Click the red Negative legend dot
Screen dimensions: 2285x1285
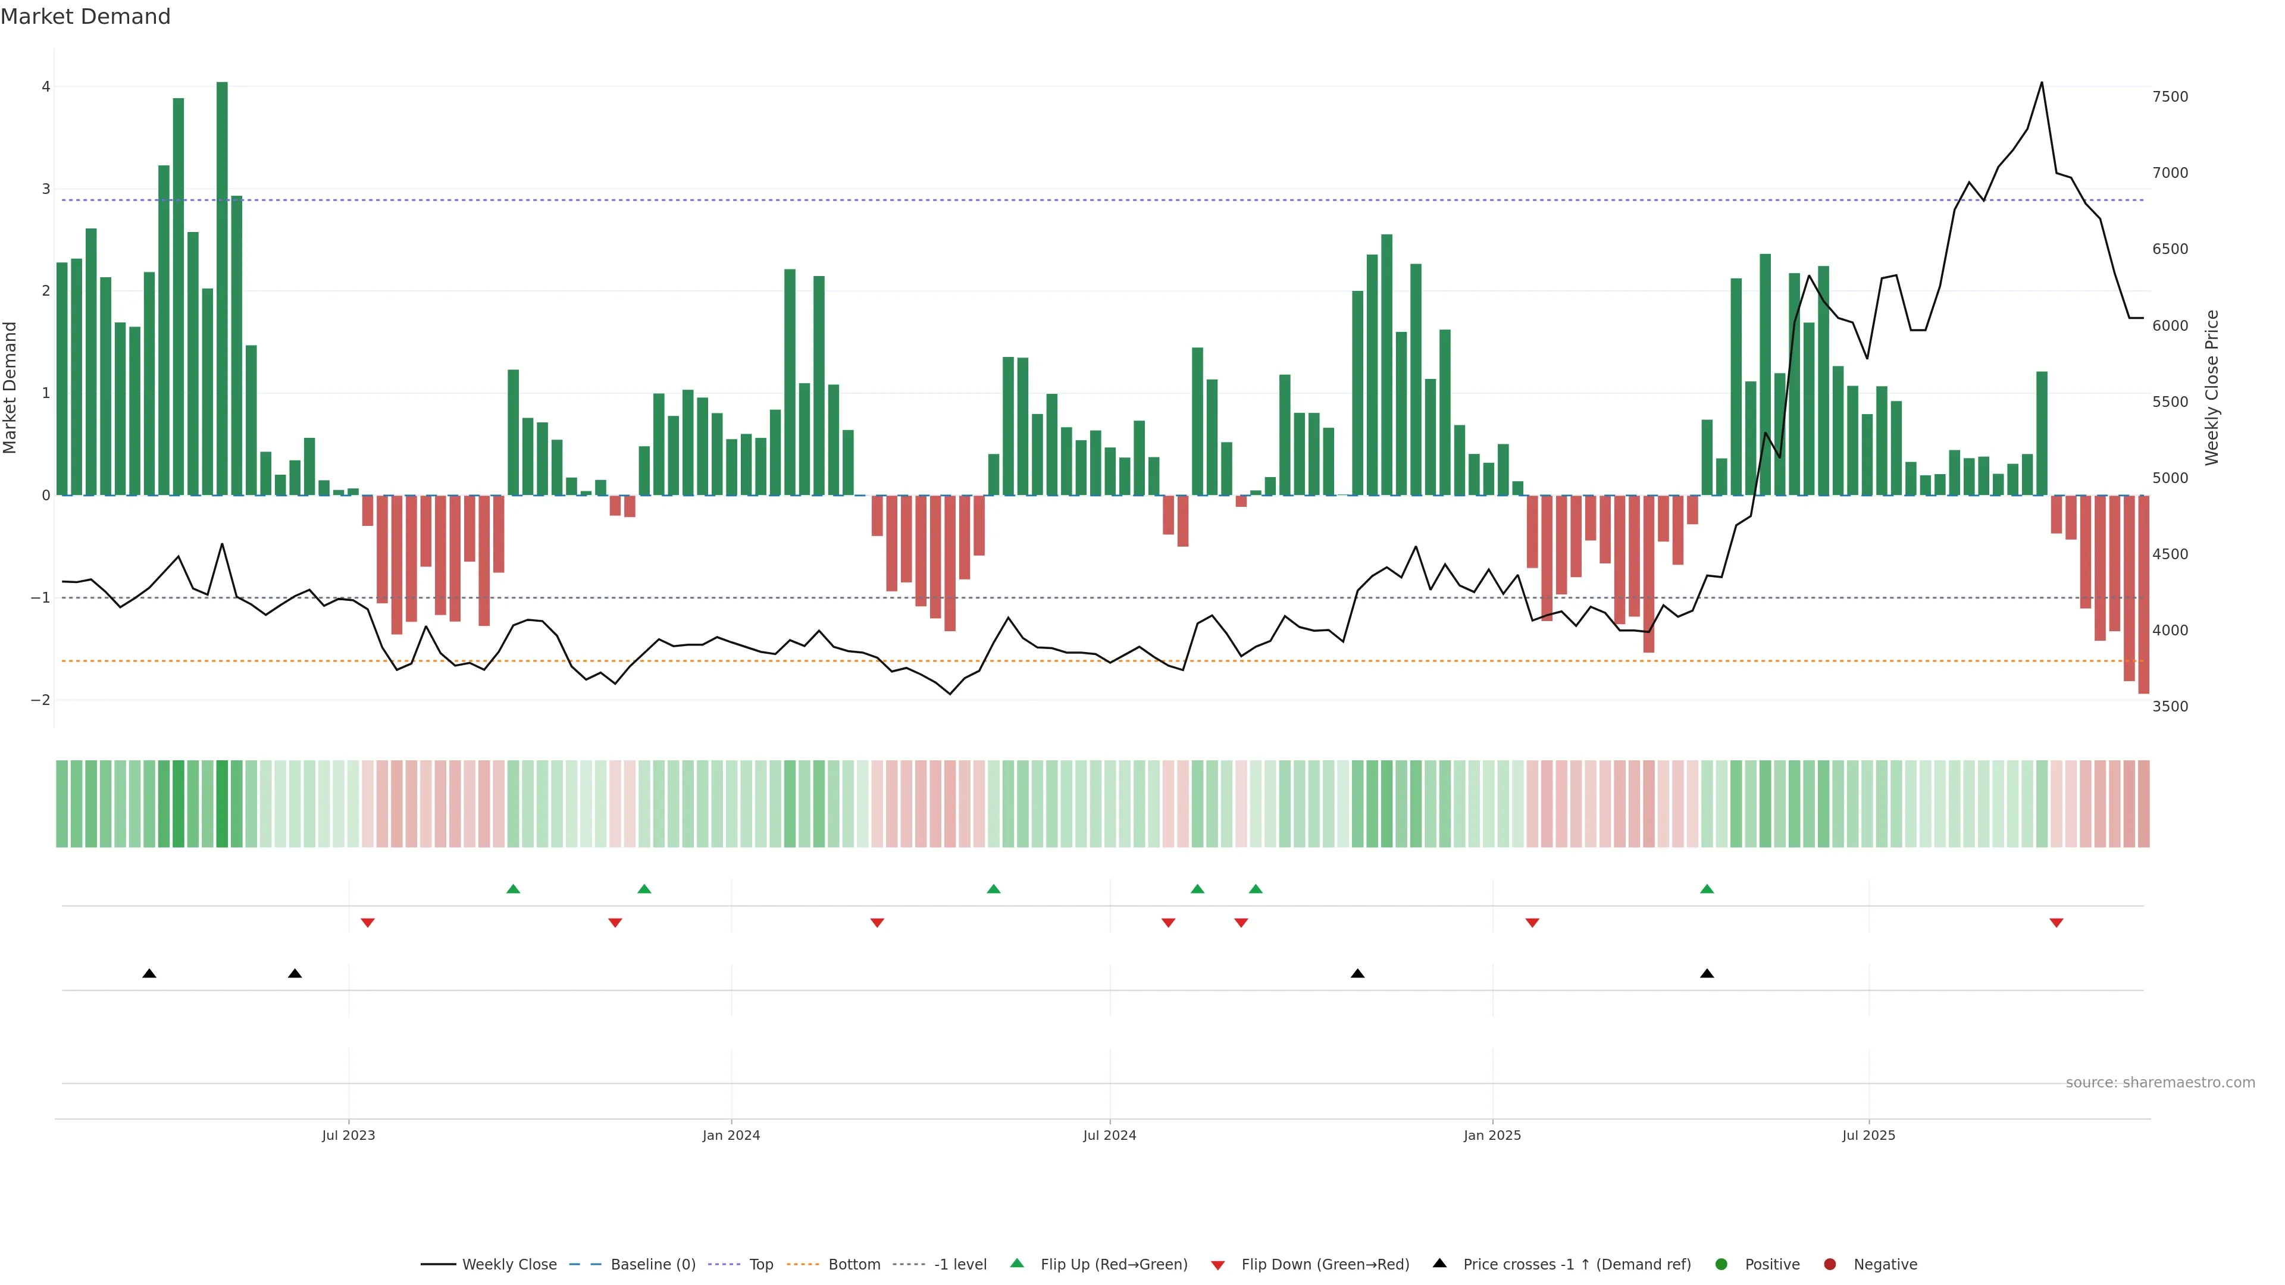click(x=1830, y=1265)
